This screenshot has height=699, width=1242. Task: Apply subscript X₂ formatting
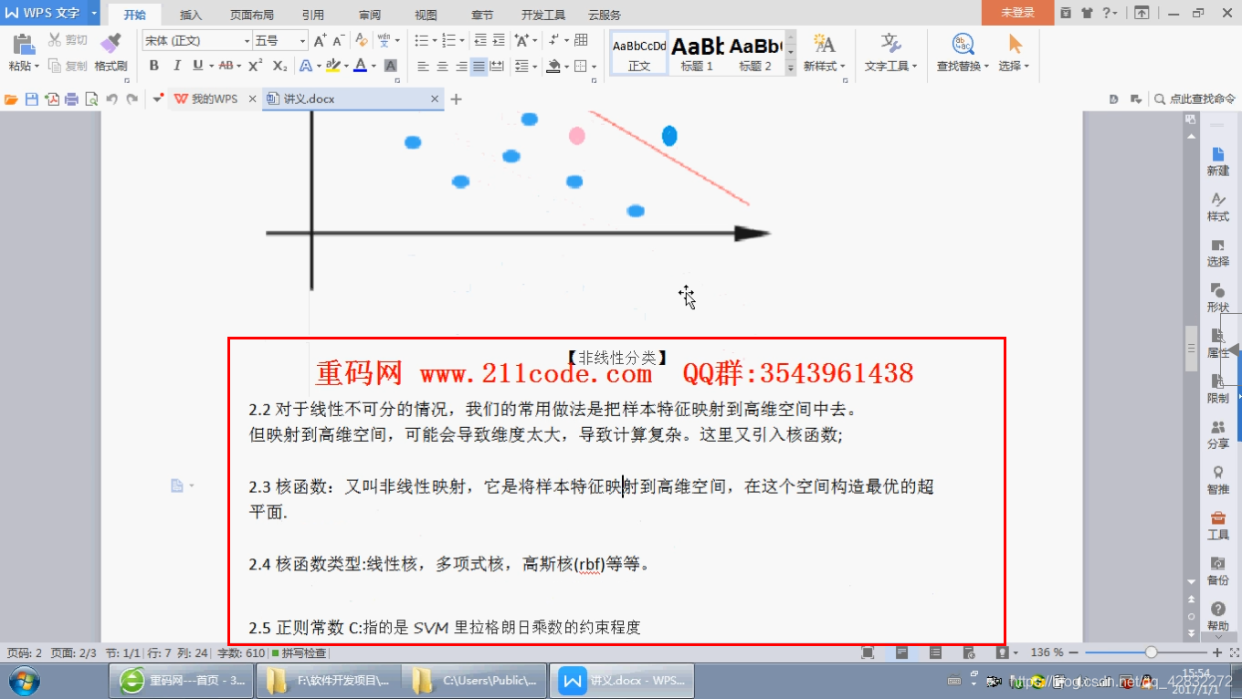[x=279, y=66]
